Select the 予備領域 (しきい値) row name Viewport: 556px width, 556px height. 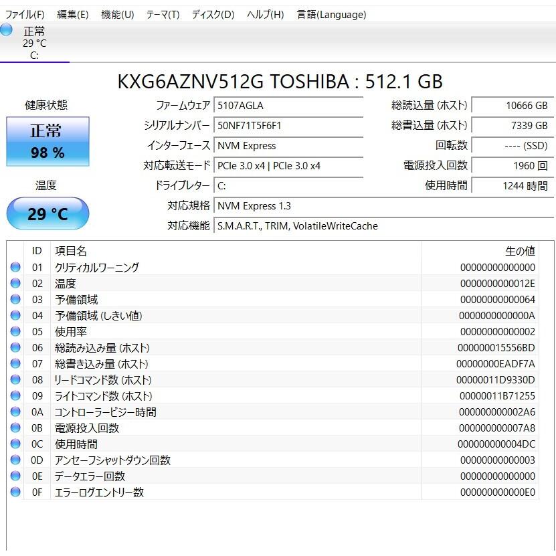click(98, 316)
